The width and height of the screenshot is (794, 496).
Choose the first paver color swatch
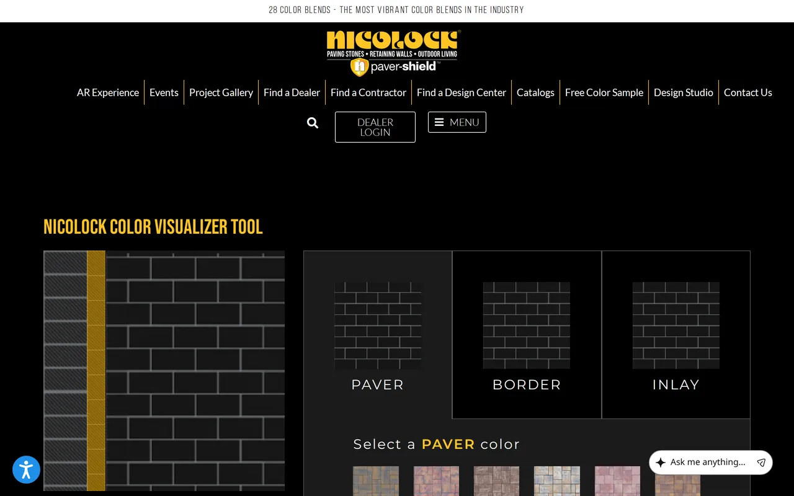point(376,481)
